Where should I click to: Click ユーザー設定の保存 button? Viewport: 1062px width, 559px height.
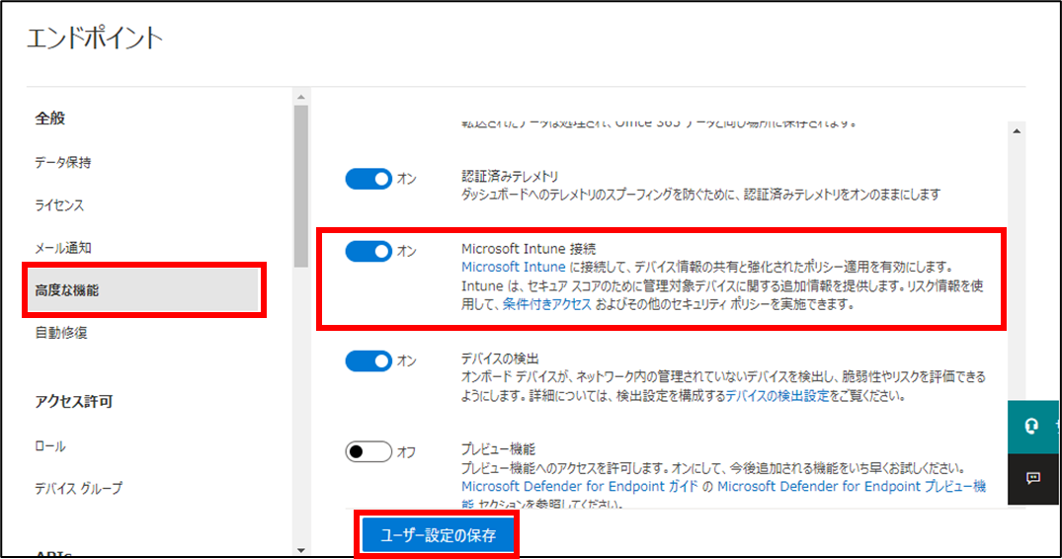click(x=438, y=535)
